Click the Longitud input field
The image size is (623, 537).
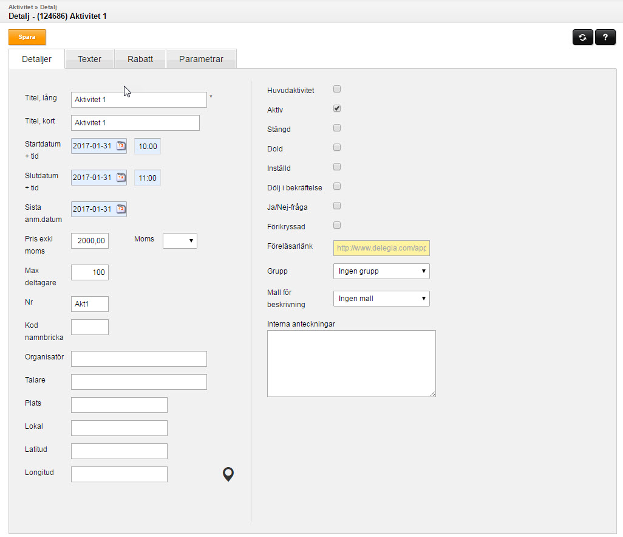[119, 474]
